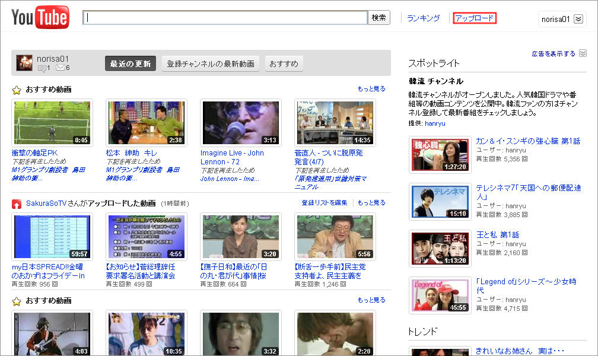Screen dimensions: 598x356
Task: Open the ランキング link
Action: (x=424, y=18)
